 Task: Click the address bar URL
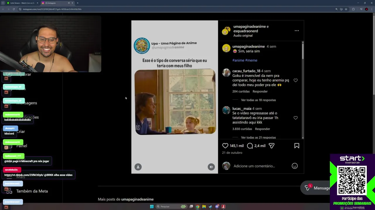[52, 9]
